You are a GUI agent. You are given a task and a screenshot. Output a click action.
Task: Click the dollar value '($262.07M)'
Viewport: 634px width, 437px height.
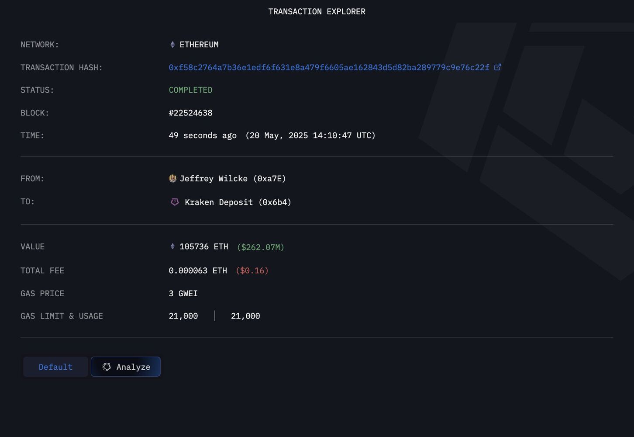pyautogui.click(x=261, y=247)
